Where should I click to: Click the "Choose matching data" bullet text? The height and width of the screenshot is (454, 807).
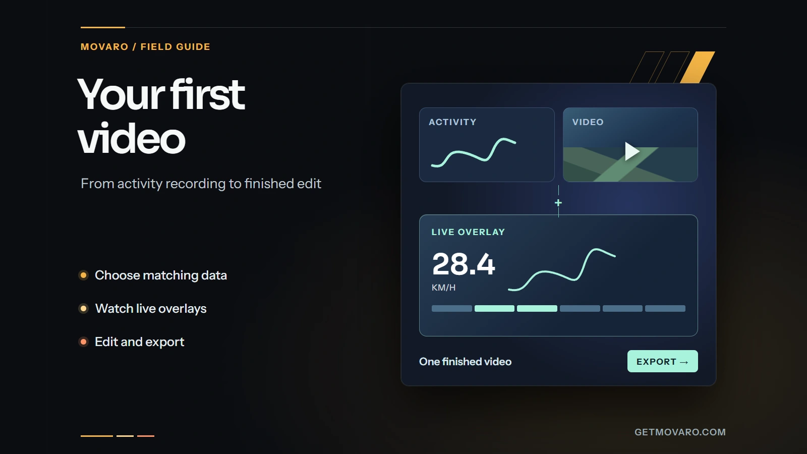coord(161,275)
